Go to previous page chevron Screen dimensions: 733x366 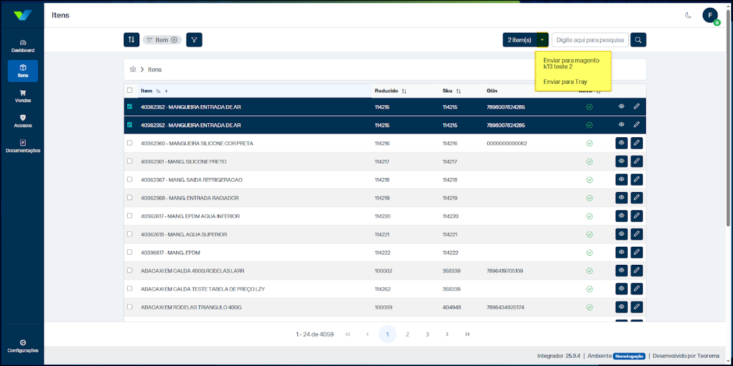[x=367, y=334]
